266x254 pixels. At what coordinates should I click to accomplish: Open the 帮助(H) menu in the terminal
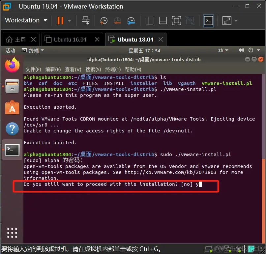(133, 70)
